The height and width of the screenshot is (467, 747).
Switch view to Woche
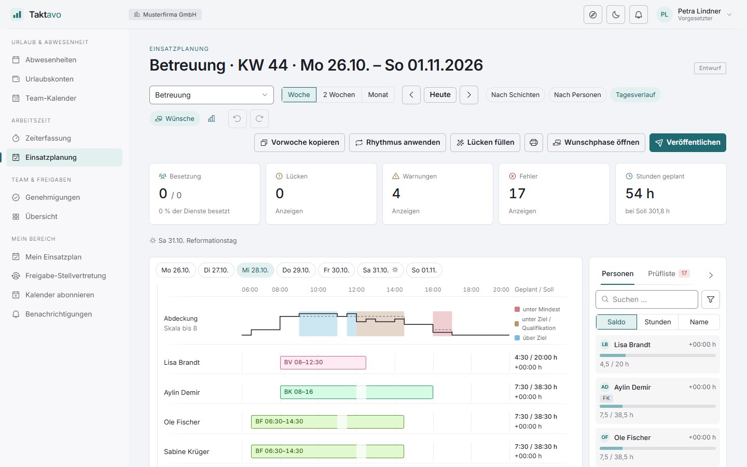coord(299,95)
